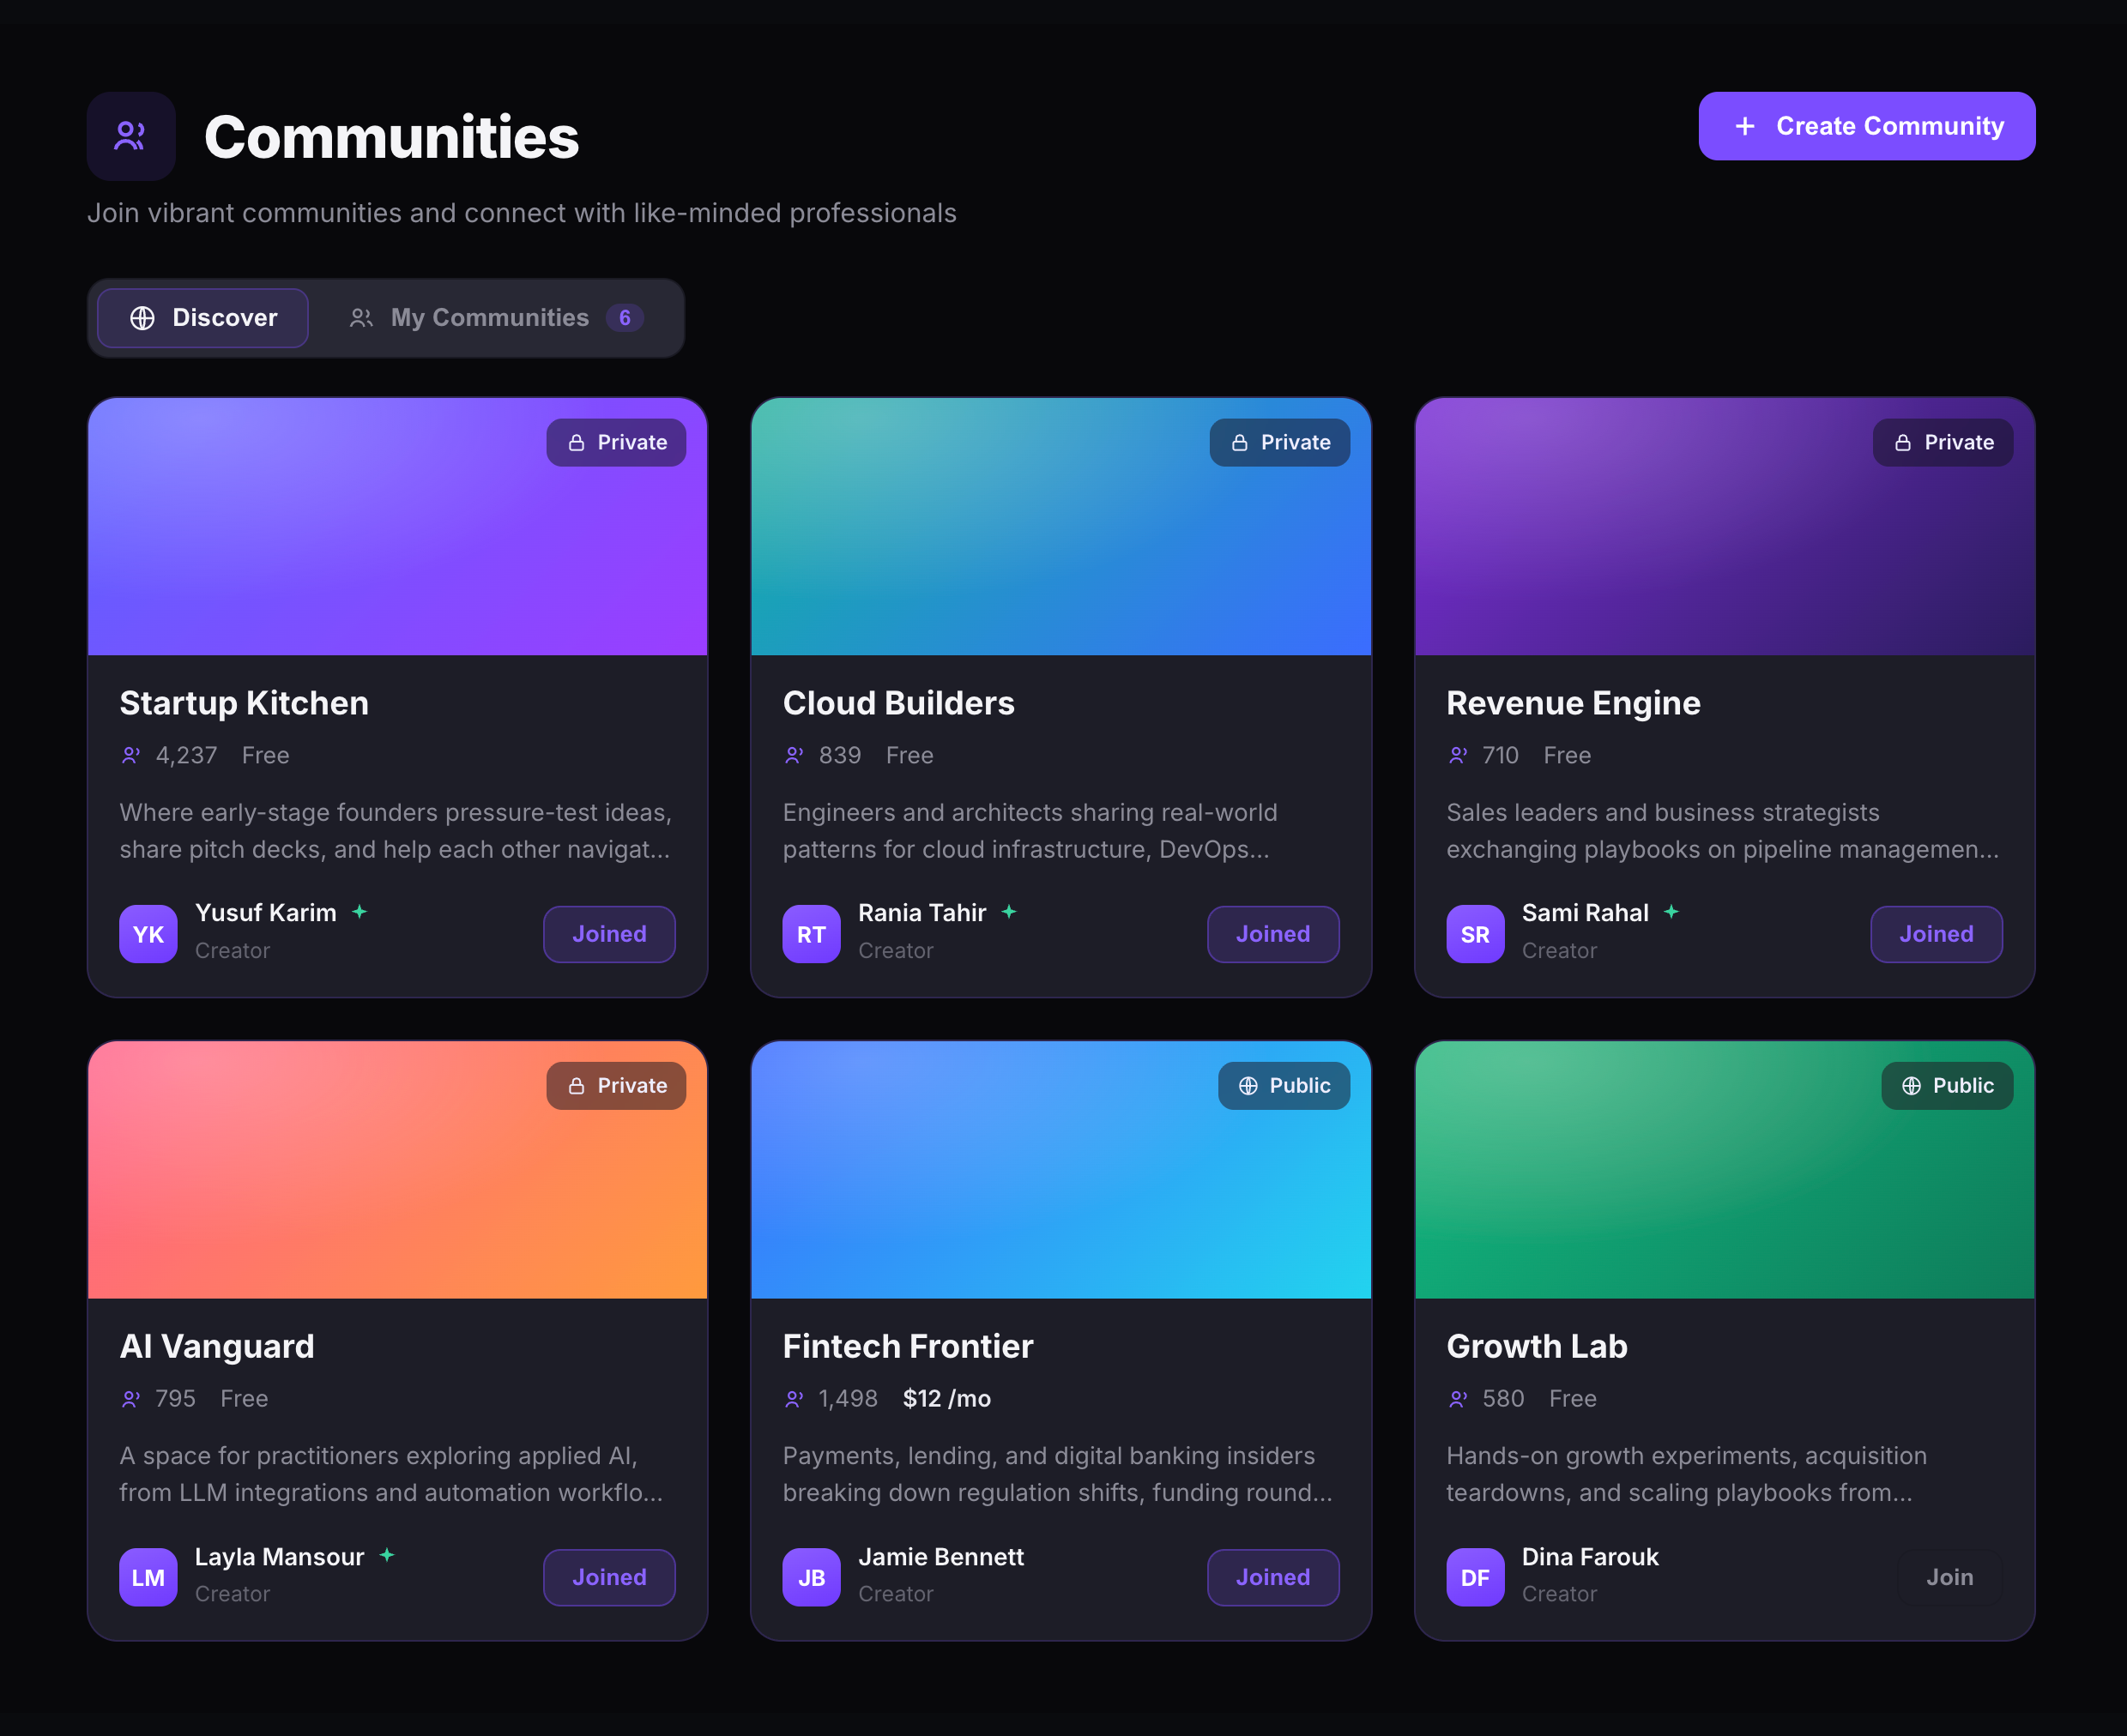Image resolution: width=2127 pixels, height=1736 pixels.
Task: Click Private badge on AI Vanguard
Action: point(616,1086)
